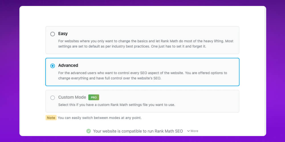Viewport: 285px width, 142px height.
Task: Click the Advanced mode description paragraph
Action: click(143, 76)
